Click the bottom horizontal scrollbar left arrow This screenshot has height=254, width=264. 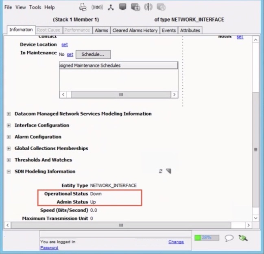[8, 225]
